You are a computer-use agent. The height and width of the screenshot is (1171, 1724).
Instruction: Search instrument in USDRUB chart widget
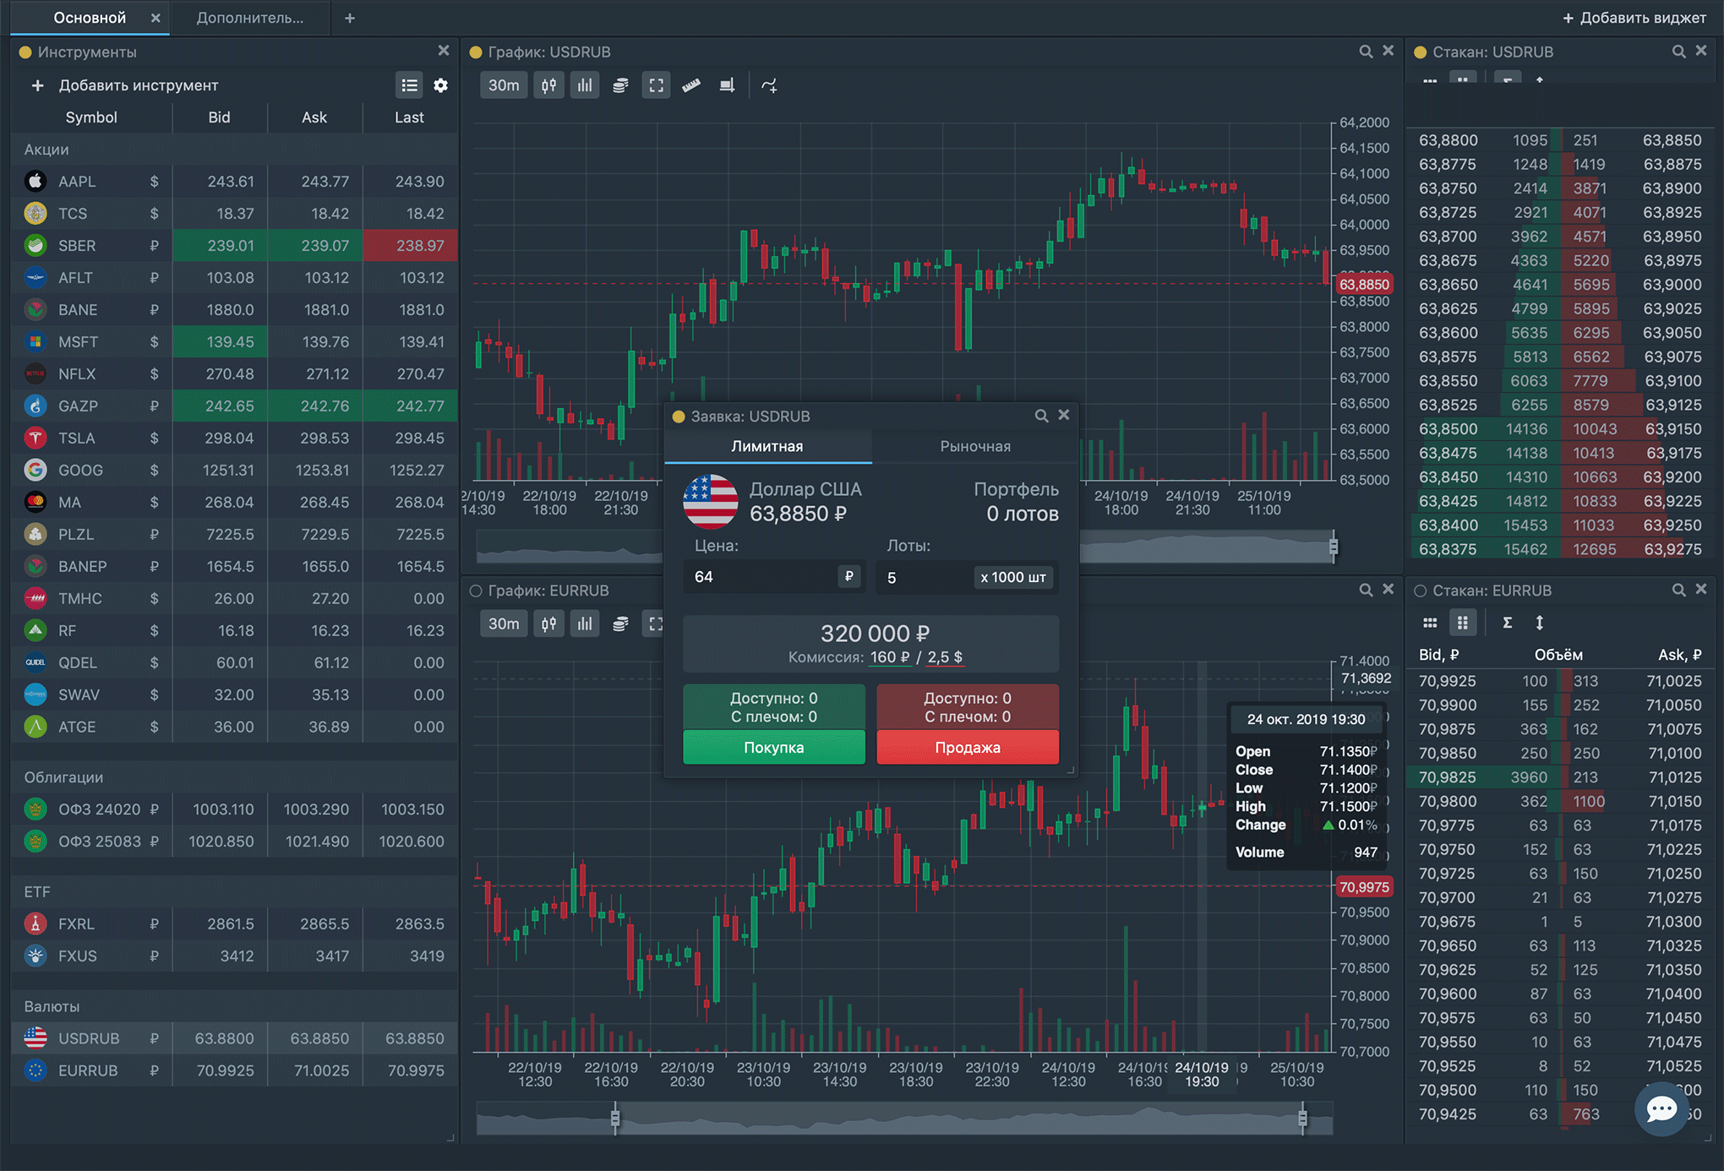pyautogui.click(x=1366, y=52)
